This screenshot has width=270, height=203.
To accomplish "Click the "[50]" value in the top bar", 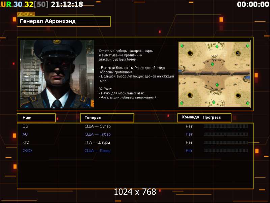I will pos(41,4).
